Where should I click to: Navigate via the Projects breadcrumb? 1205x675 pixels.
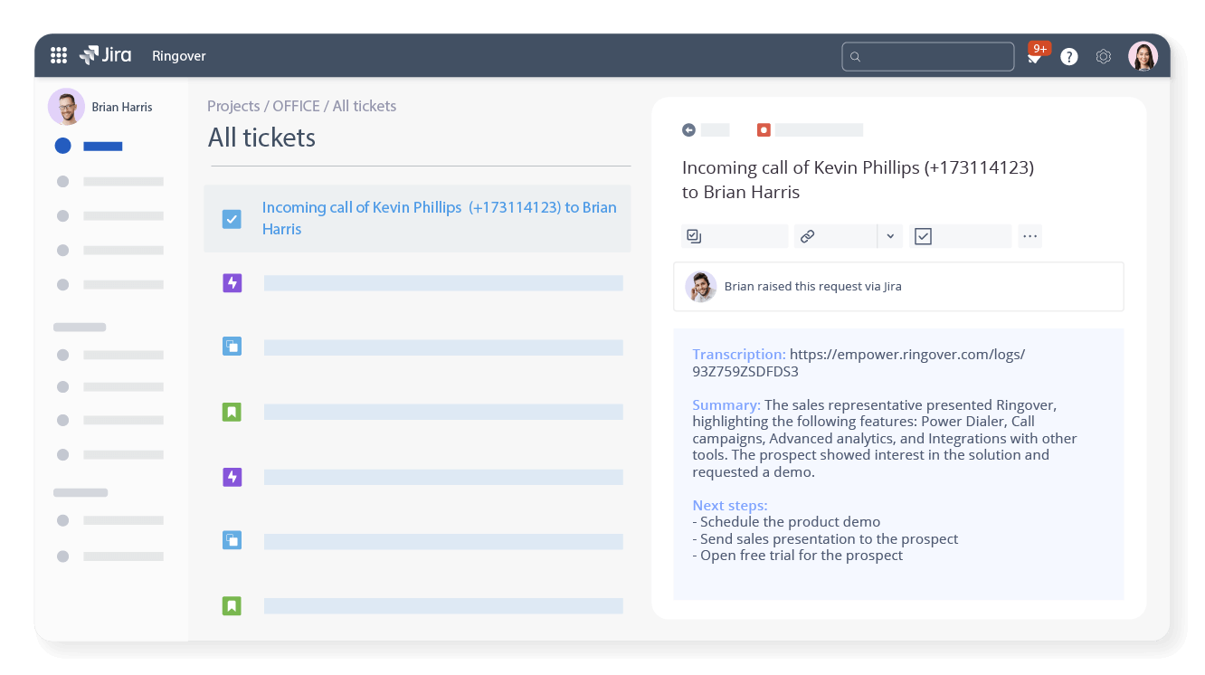pyautogui.click(x=233, y=106)
